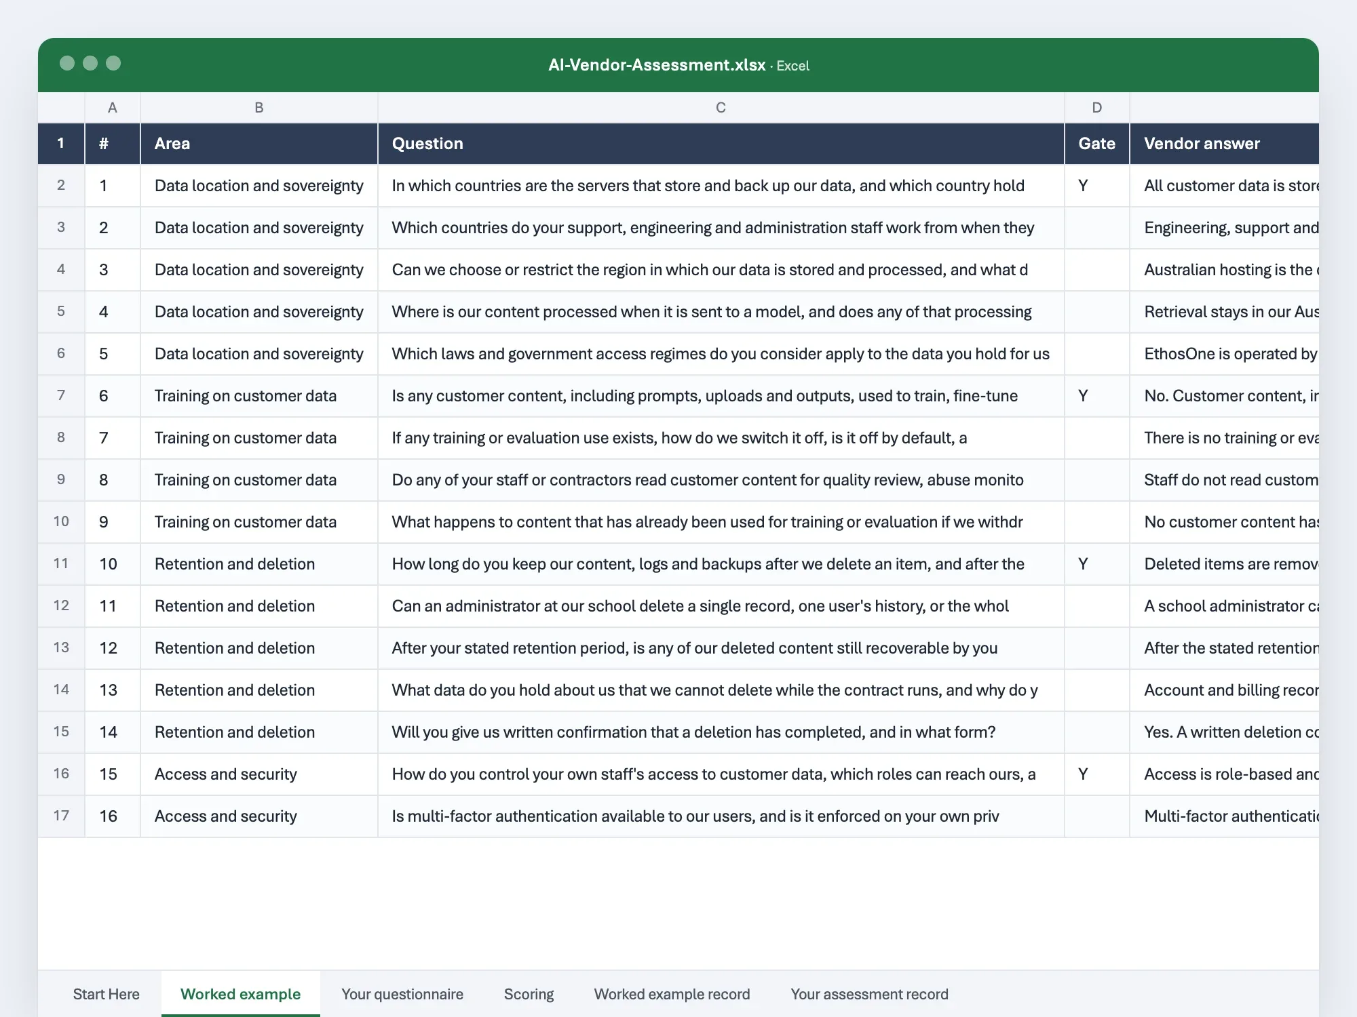Select column C header
This screenshot has width=1357, height=1017.
tap(721, 107)
